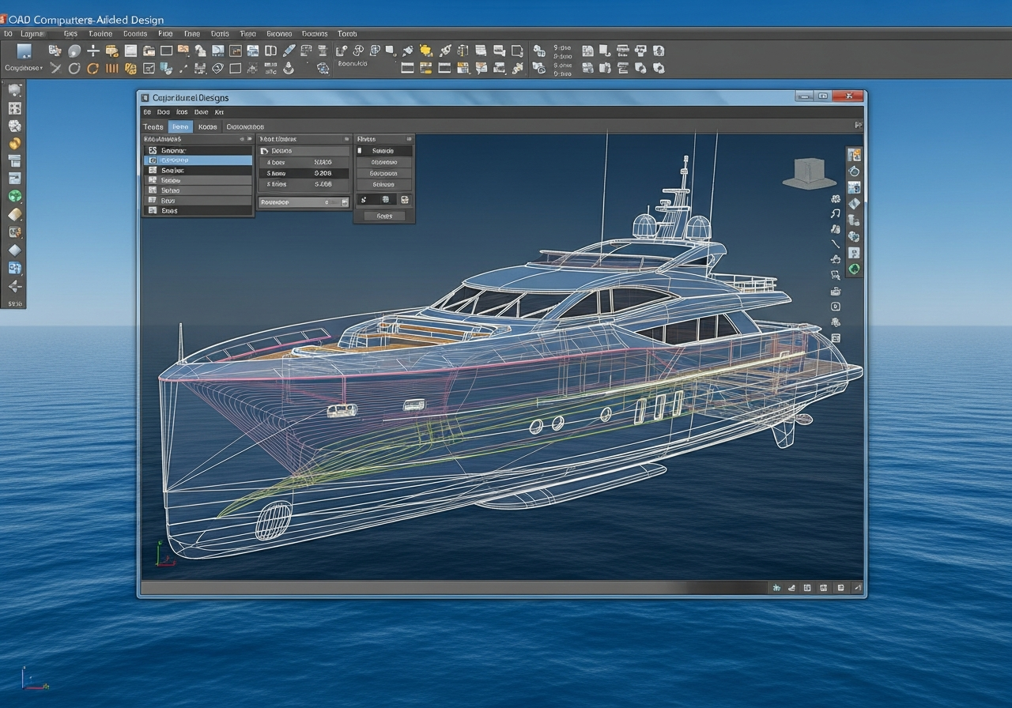
Task: Click the diagonal pen icon in the top toolbar
Action: point(289,50)
